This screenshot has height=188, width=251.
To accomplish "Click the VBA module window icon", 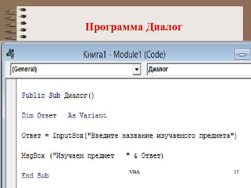I will click(x=10, y=54).
